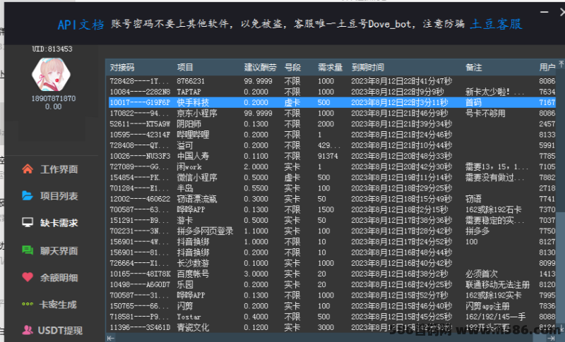565x342 pixels.
Task: Click the 建议酬劳 column header
Action: pyautogui.click(x=258, y=68)
